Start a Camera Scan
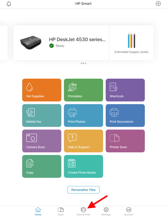Viewport: 167px width, 217px height. (x=41, y=141)
